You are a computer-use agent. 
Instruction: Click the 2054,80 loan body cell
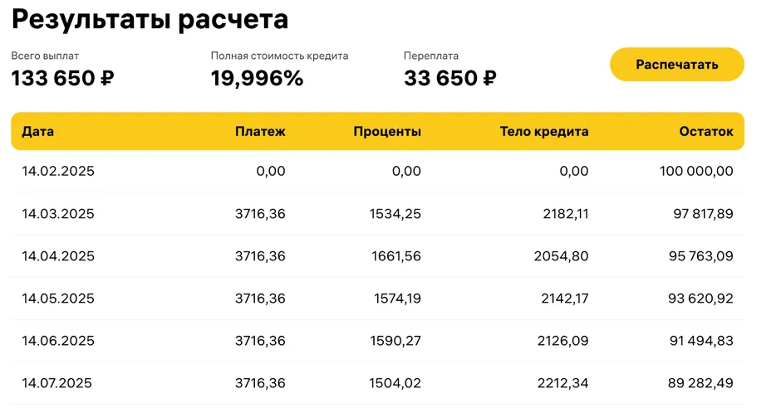(x=561, y=256)
